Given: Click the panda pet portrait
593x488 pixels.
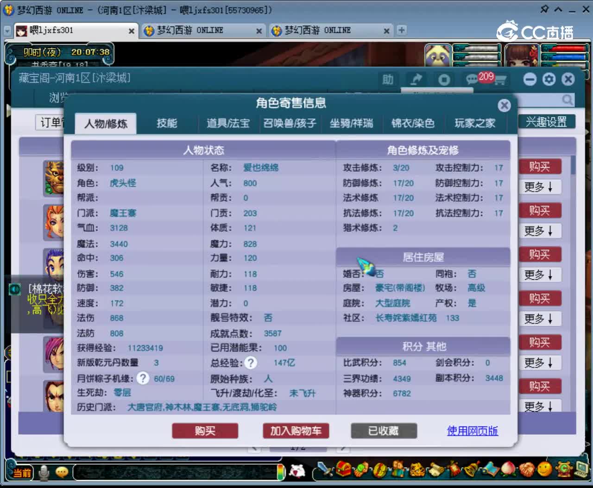Looking at the screenshot, I should point(438,56).
